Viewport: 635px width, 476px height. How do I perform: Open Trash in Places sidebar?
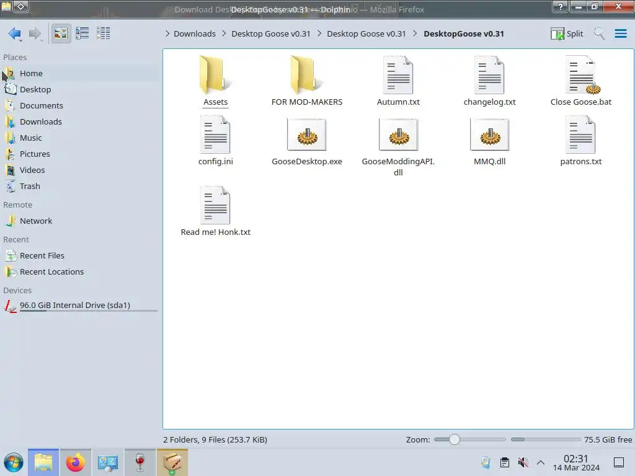(80, 187)
